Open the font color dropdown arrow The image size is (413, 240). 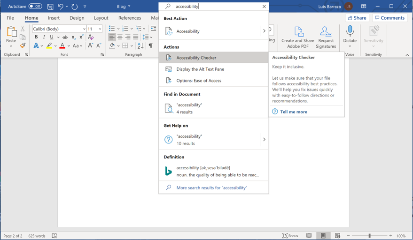[x=69, y=46]
